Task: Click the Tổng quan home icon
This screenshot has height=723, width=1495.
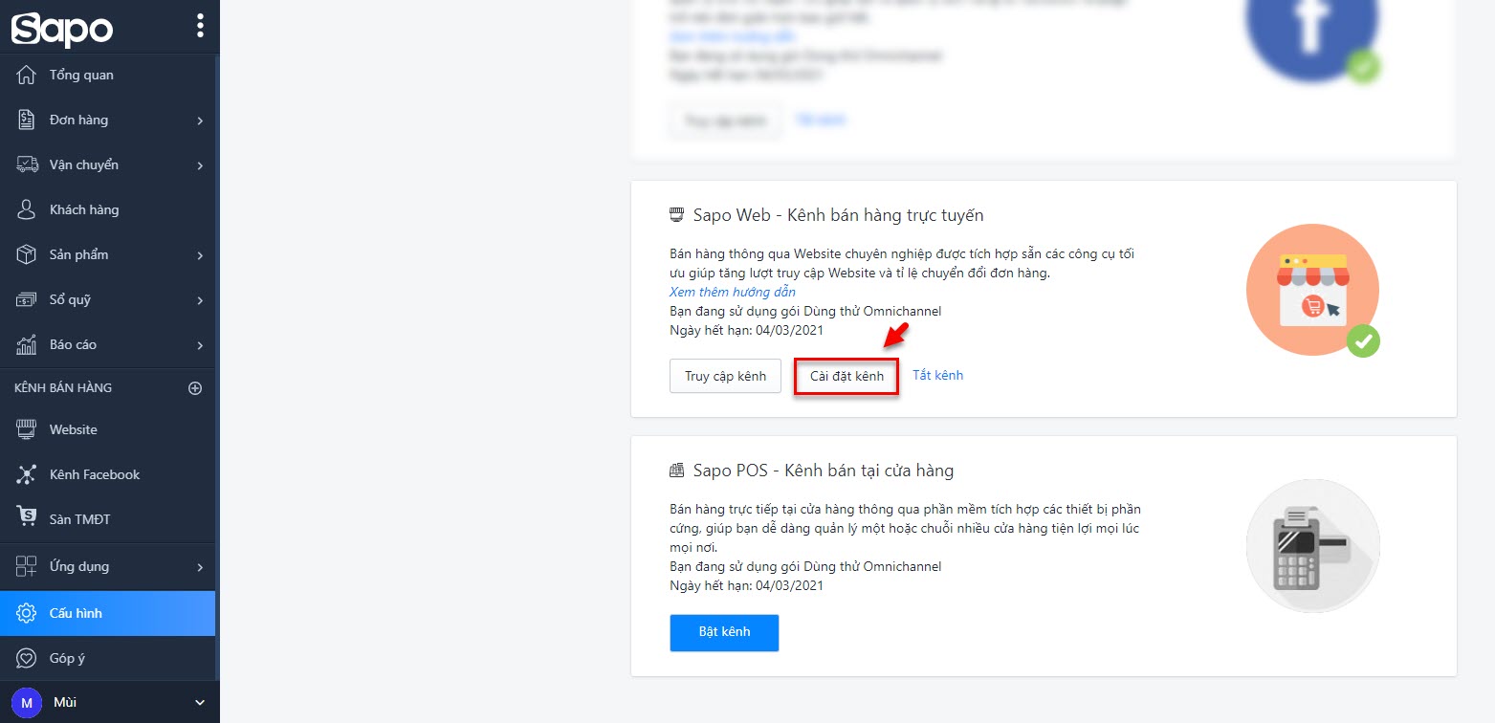Action: [x=27, y=75]
